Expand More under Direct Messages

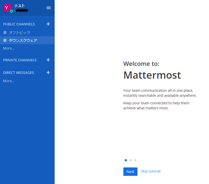(9, 81)
